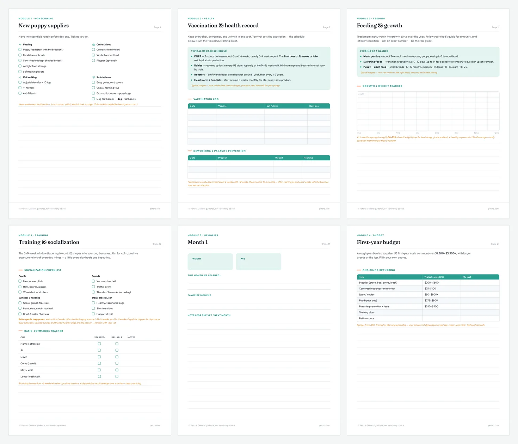The image size is (518, 444).
Task: Check the 4–6 ft leash box
Action: click(20, 93)
